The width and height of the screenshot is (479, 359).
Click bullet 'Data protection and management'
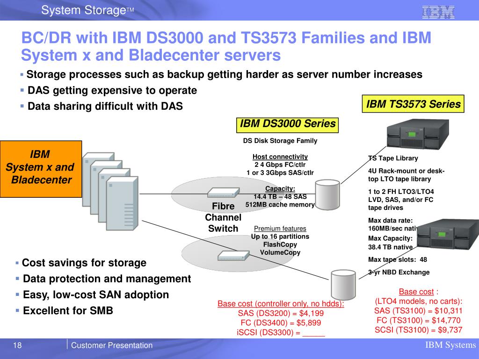[107, 279]
